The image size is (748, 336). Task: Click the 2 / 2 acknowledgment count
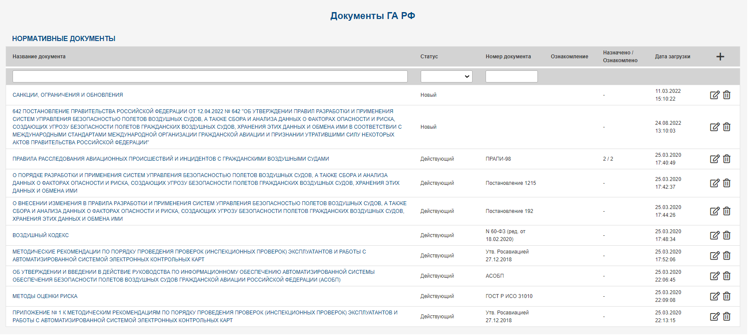pos(608,159)
